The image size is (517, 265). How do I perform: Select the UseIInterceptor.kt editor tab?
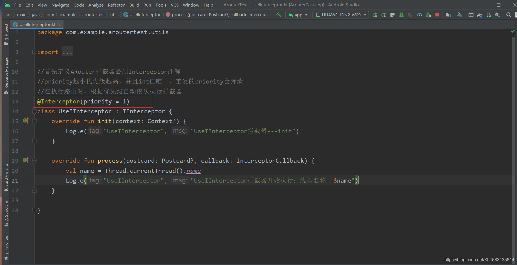37,24
